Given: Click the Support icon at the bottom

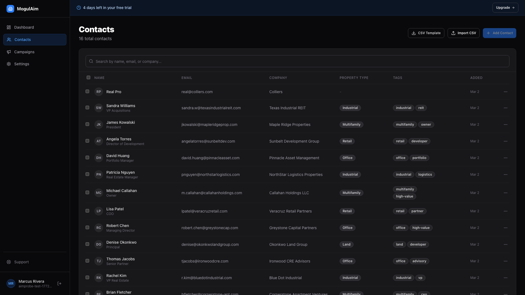Looking at the screenshot, I should (x=9, y=262).
